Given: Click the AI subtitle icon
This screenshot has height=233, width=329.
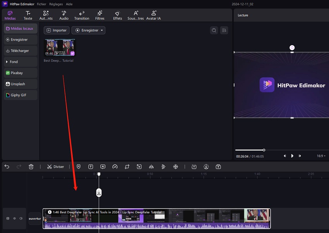Looking at the screenshot, I should pyautogui.click(x=103, y=167).
